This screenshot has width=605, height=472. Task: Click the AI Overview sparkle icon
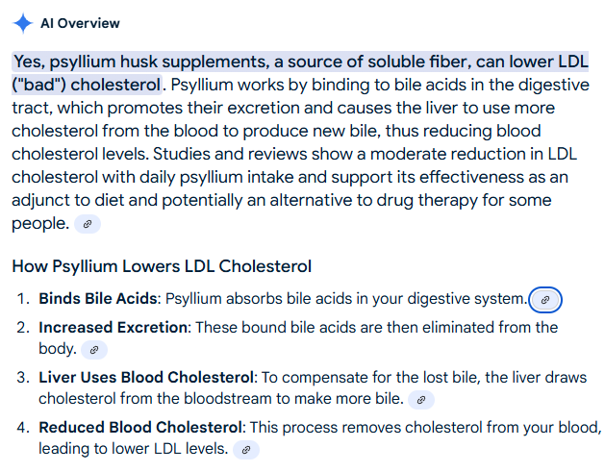pos(23,23)
